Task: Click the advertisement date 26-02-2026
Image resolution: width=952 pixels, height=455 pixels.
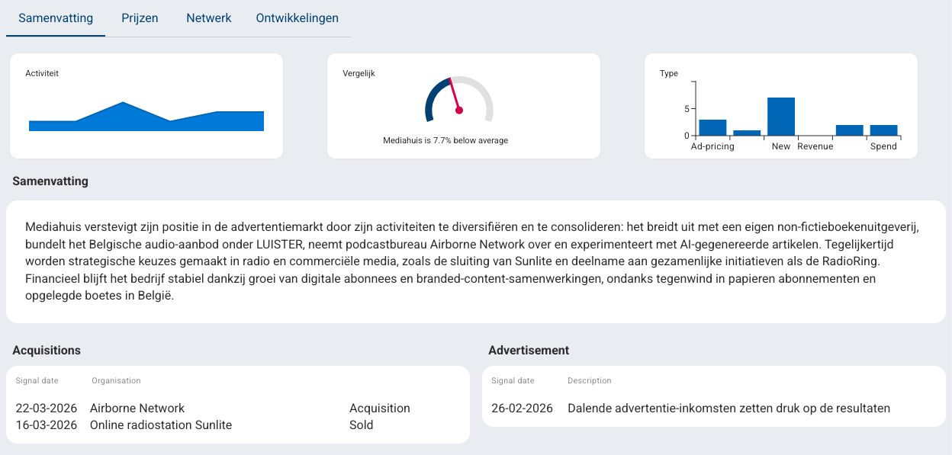Action: 523,409
